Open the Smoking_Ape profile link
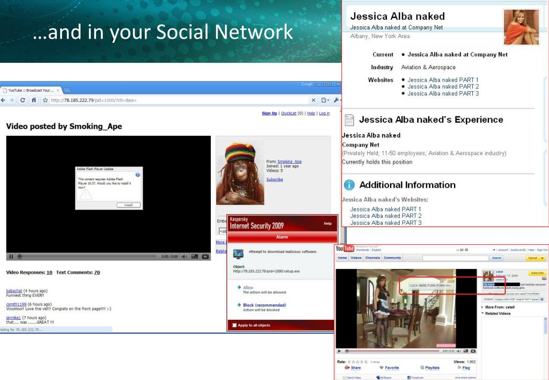Image resolution: width=549 pixels, height=380 pixels. 289,162
